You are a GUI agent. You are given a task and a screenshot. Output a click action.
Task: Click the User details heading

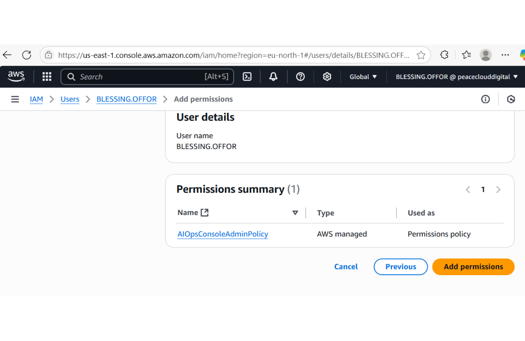coord(205,117)
